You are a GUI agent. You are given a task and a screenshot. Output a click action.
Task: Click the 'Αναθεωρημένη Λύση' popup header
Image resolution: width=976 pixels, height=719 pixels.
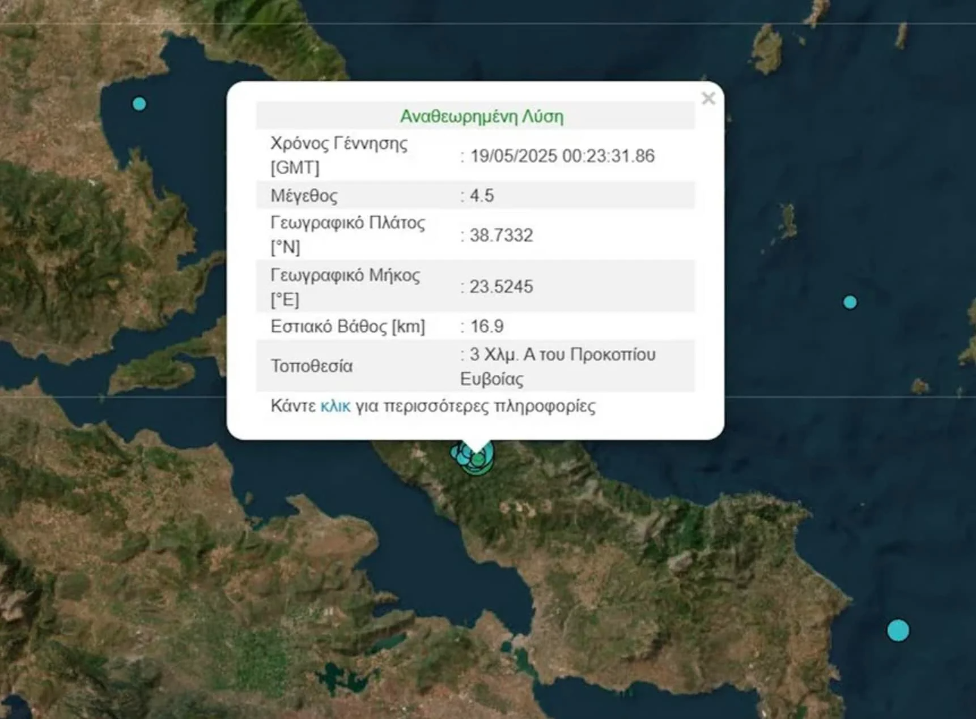pyautogui.click(x=481, y=117)
